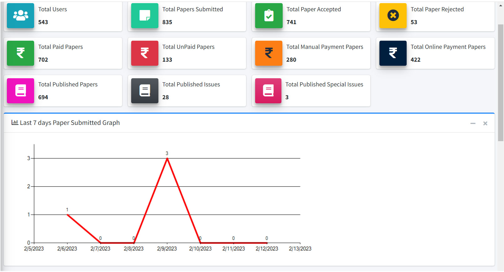Click the Total Paper Accepted clipboard icon
Viewport: 504px width, 272px height.
point(269,15)
